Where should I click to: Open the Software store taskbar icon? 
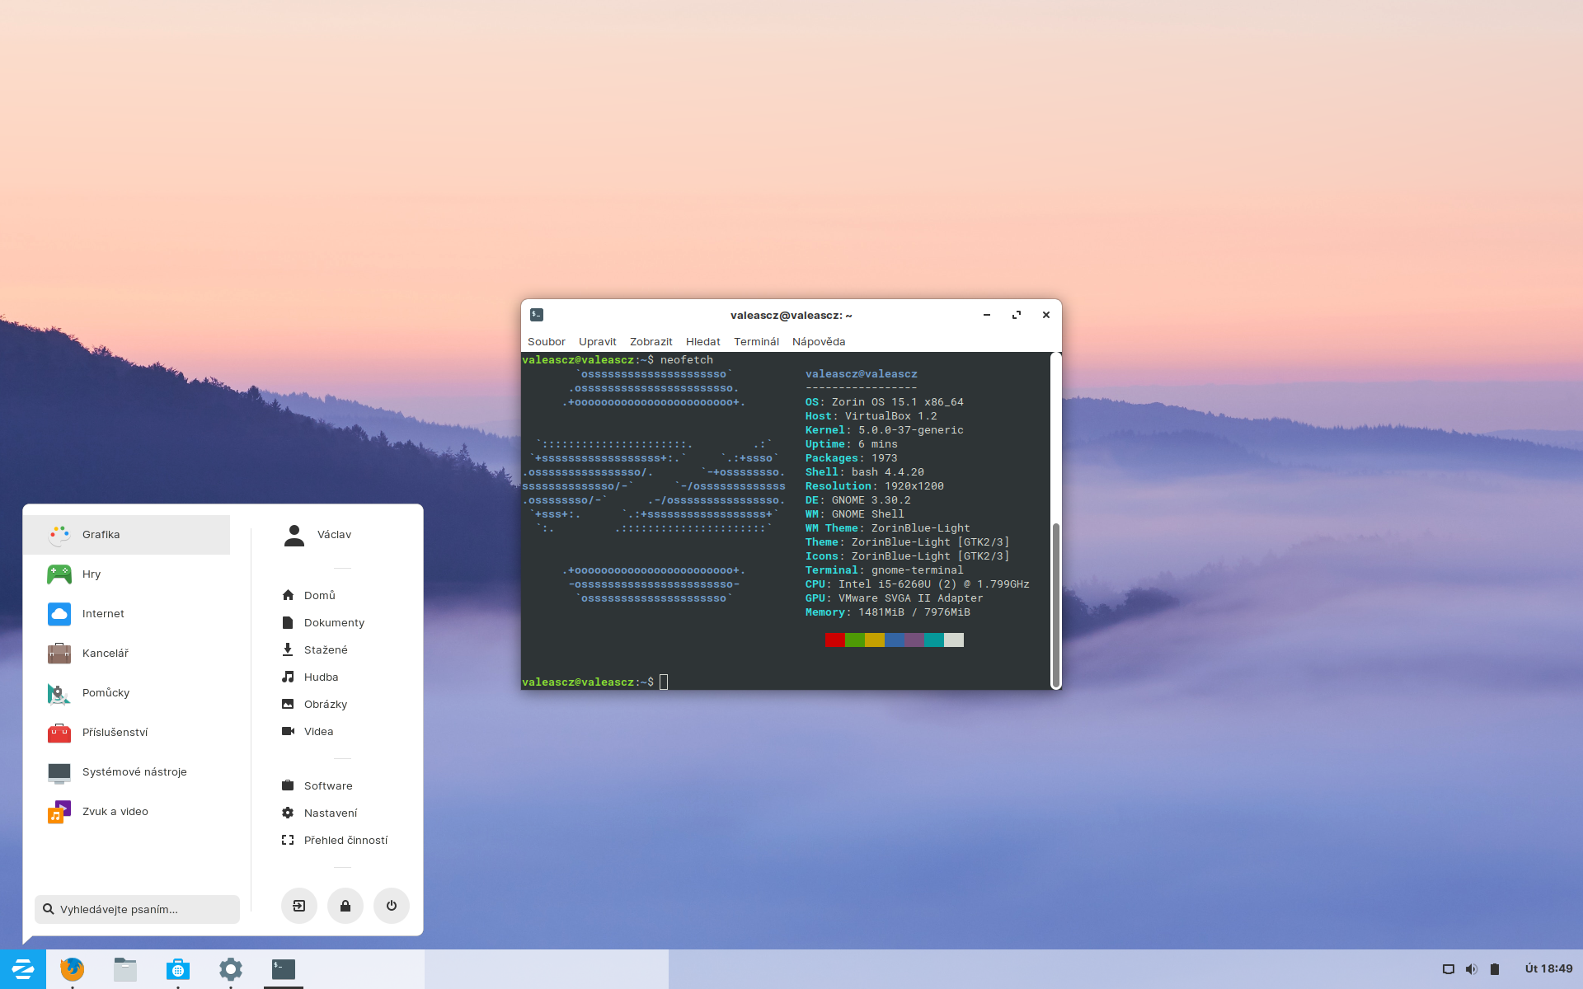pos(178,969)
